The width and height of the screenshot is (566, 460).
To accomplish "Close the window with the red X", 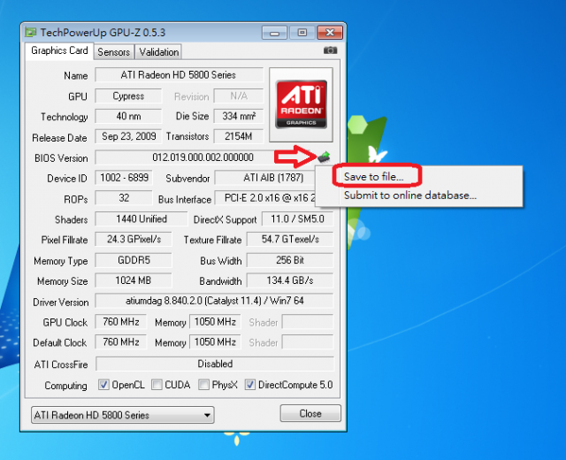I will coord(330,33).
